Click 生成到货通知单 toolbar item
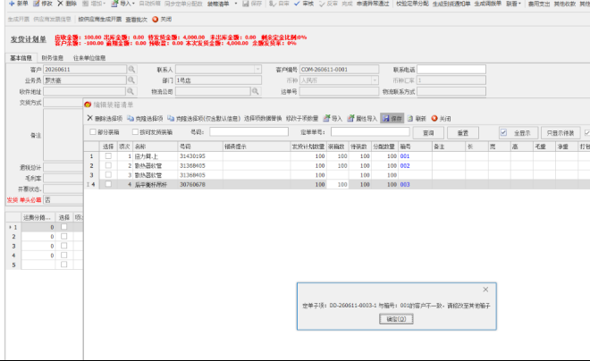This screenshot has width=590, height=361. point(451,4)
